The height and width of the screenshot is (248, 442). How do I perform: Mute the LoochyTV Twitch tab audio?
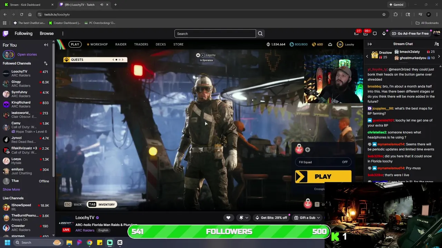click(102, 4)
